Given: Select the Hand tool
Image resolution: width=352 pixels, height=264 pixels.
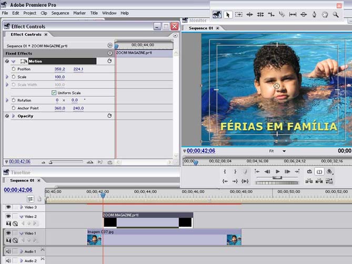Looking at the screenshot, I should 325,15.
